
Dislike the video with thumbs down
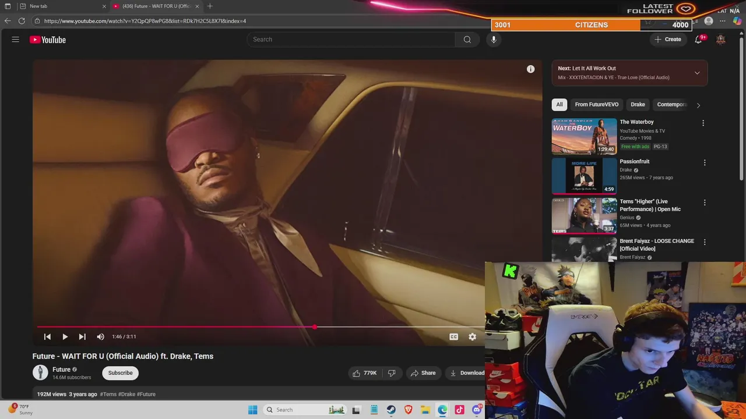(x=392, y=373)
